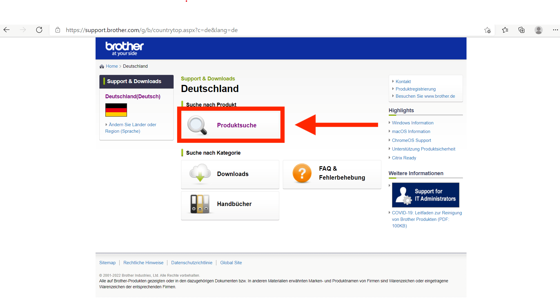Open the Sitemap footer link
560x301 pixels.
tap(107, 263)
